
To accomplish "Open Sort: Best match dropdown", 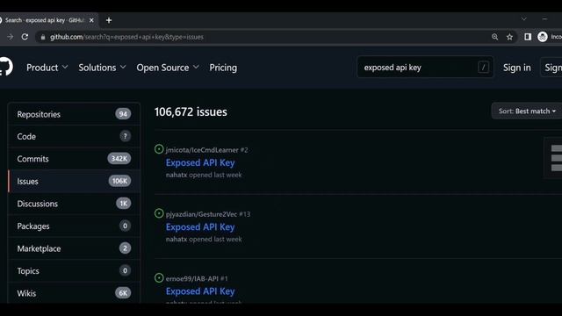I will tap(527, 111).
